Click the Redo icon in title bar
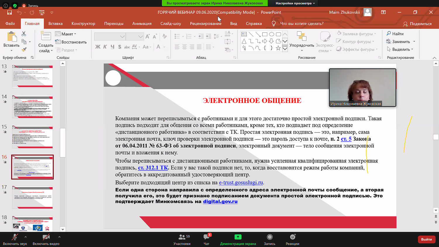Viewport: 439px width, 247px height. point(32,12)
